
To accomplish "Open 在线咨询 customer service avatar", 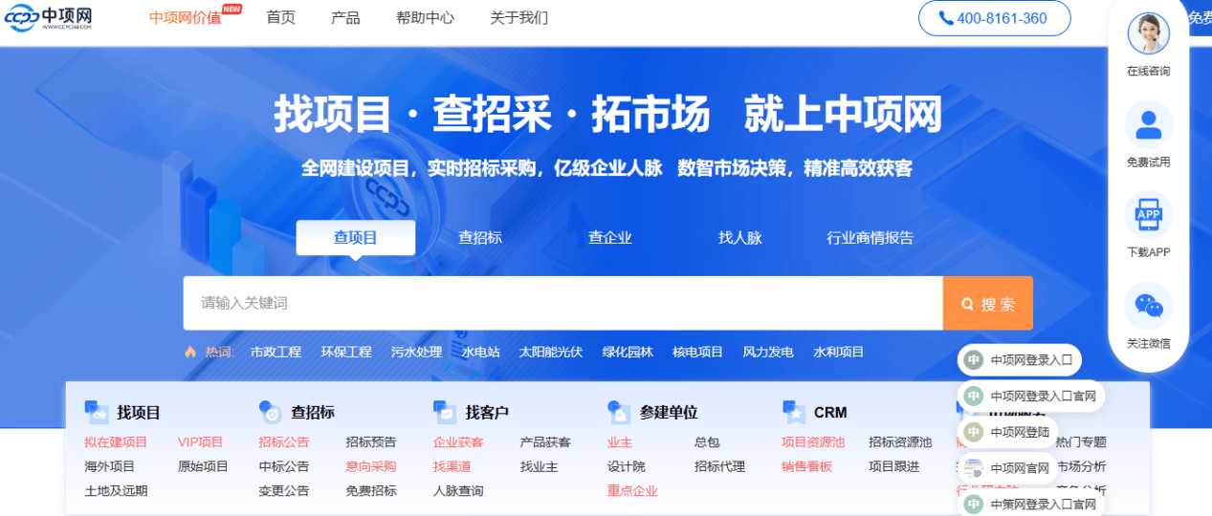I will (x=1148, y=35).
